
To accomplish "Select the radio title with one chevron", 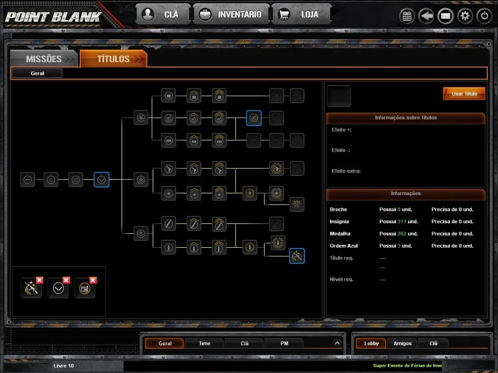I will [194, 118].
